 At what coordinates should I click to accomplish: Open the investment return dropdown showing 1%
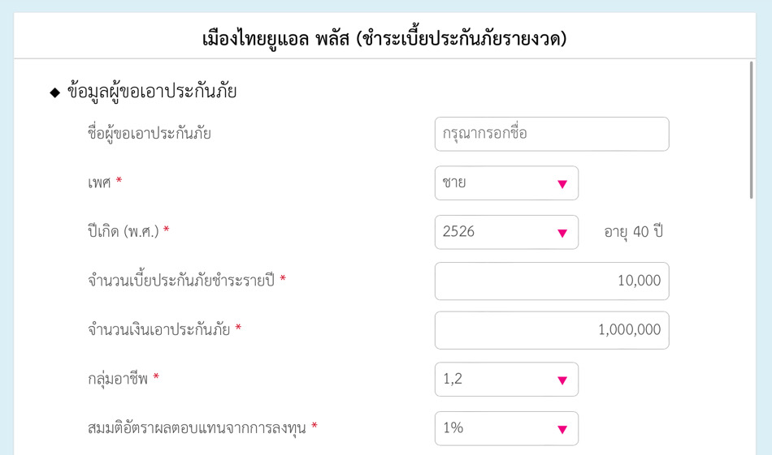[506, 428]
